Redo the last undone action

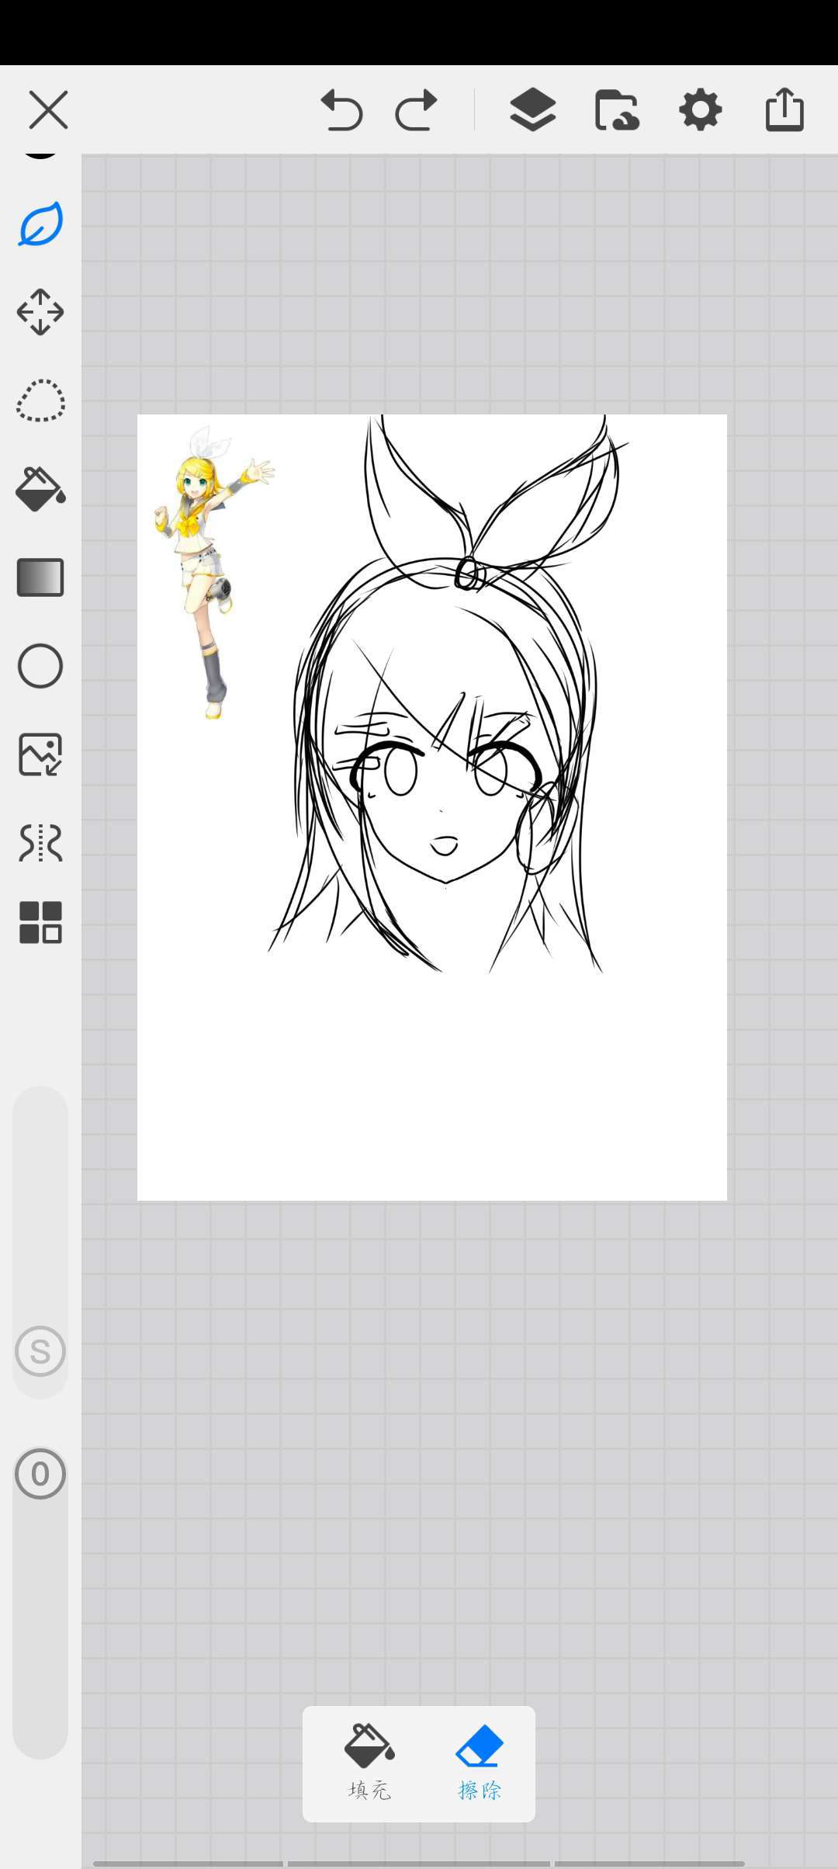coord(417,110)
